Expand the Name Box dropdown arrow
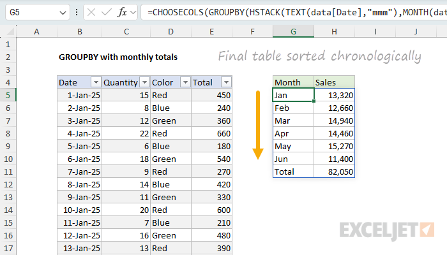Image resolution: width=447 pixels, height=255 pixels. click(x=63, y=13)
